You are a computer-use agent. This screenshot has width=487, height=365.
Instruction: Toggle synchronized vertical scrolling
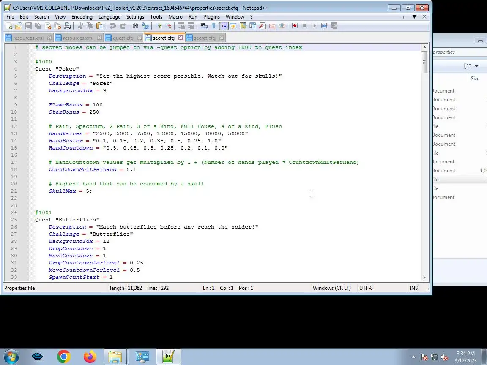click(x=181, y=26)
